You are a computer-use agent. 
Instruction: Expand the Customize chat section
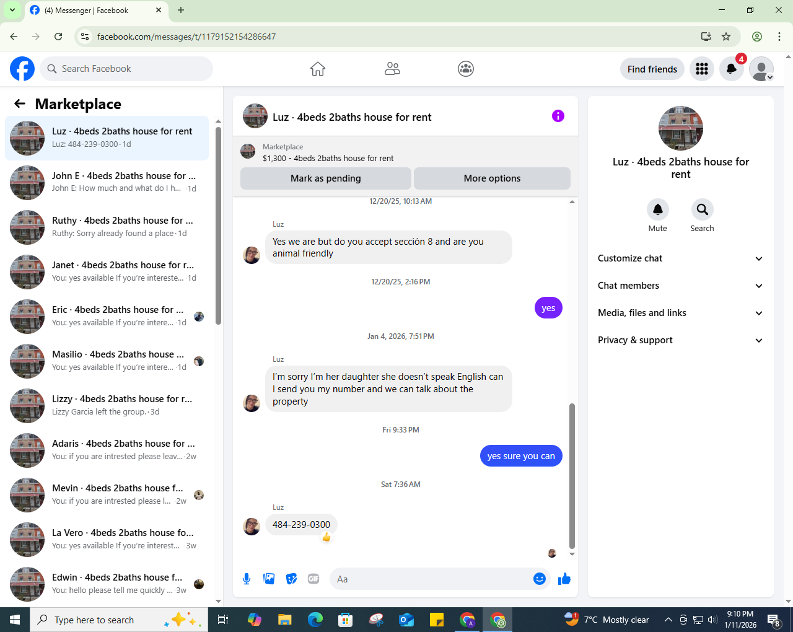click(680, 258)
